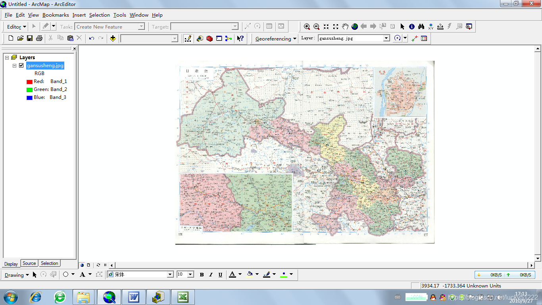Open the red ArcToolbox window
Viewport: 542px width, 305px height.
[x=209, y=39]
